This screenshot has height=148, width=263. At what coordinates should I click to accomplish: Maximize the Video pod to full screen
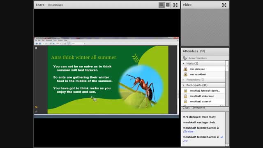click(x=224, y=5)
